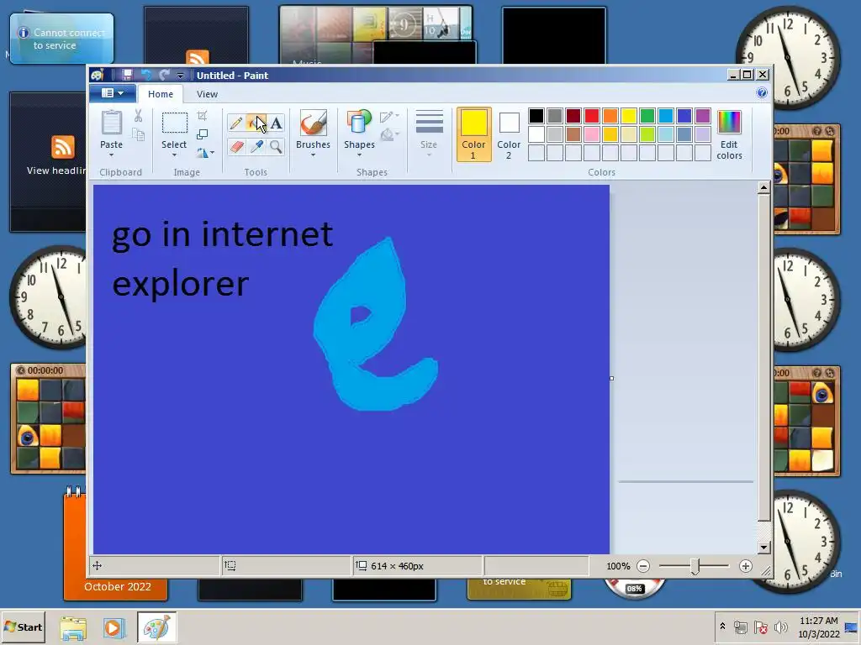Expand the Select dropdown arrow
Viewport: 861px width, 645px height.
[174, 155]
